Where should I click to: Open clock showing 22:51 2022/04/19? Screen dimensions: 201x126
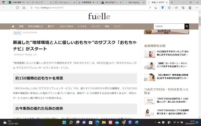click(190, 122)
